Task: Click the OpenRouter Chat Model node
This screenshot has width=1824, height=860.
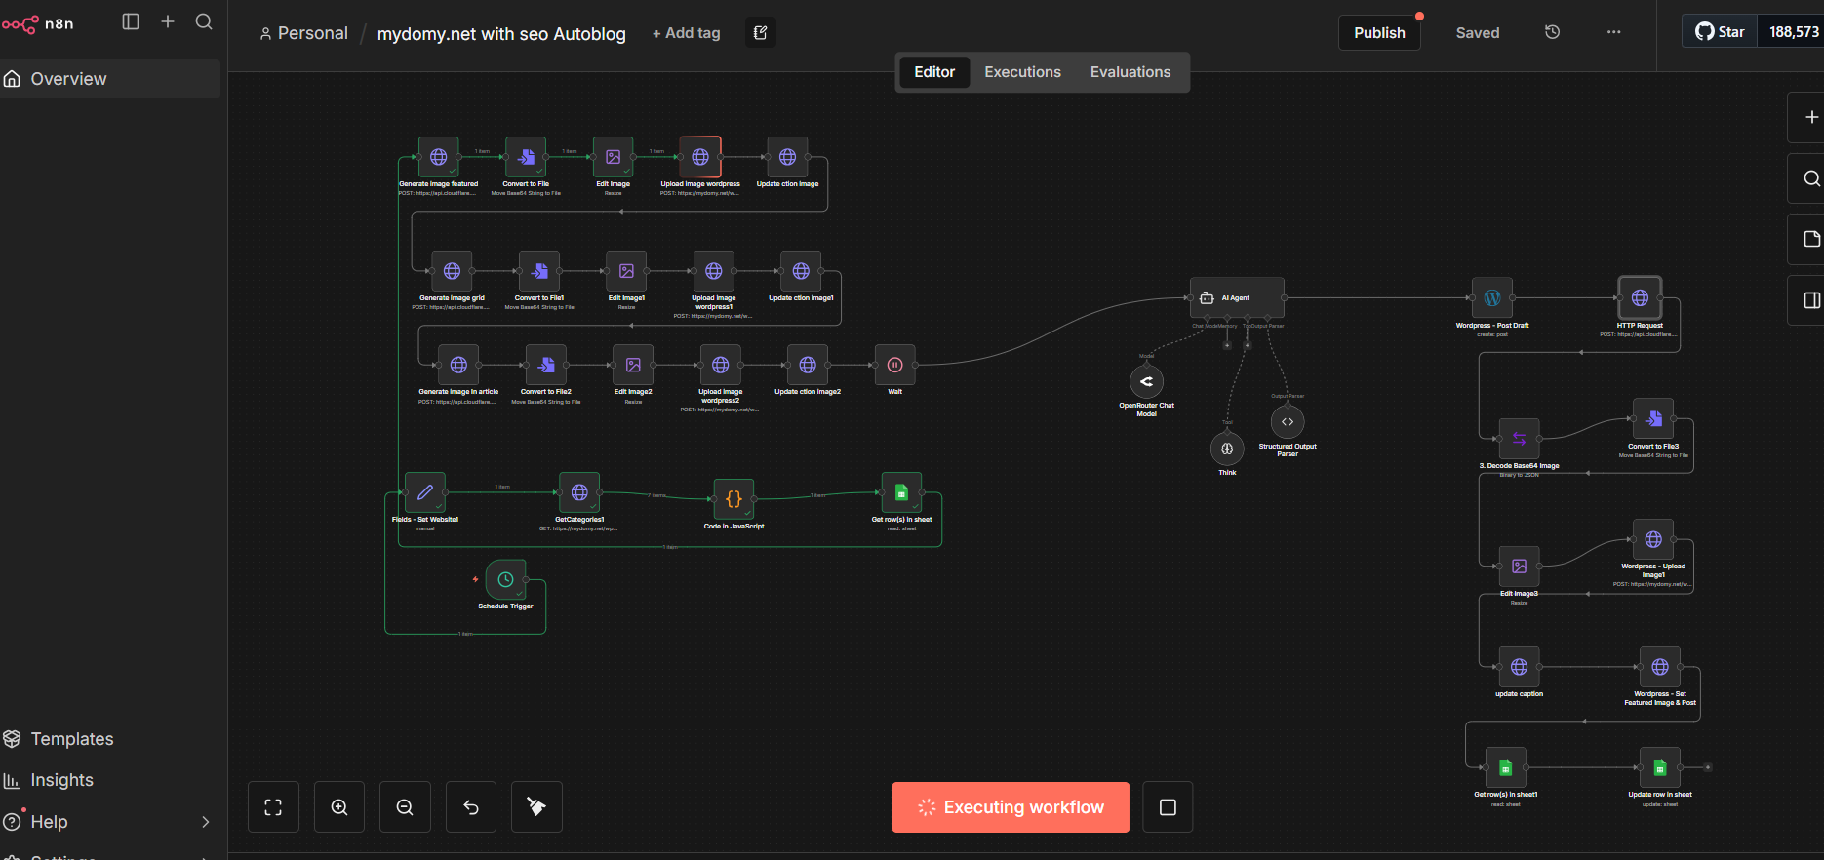Action: tap(1146, 382)
